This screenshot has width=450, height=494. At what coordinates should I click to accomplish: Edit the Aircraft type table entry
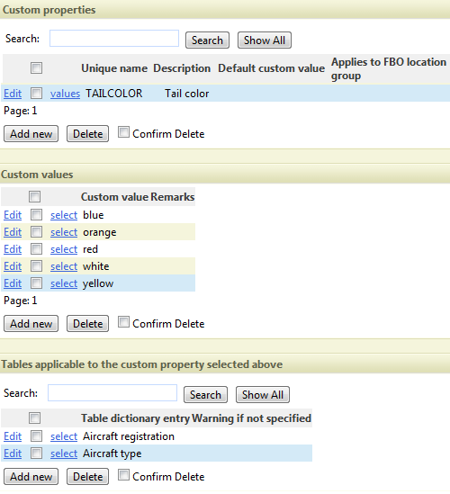coord(13,454)
